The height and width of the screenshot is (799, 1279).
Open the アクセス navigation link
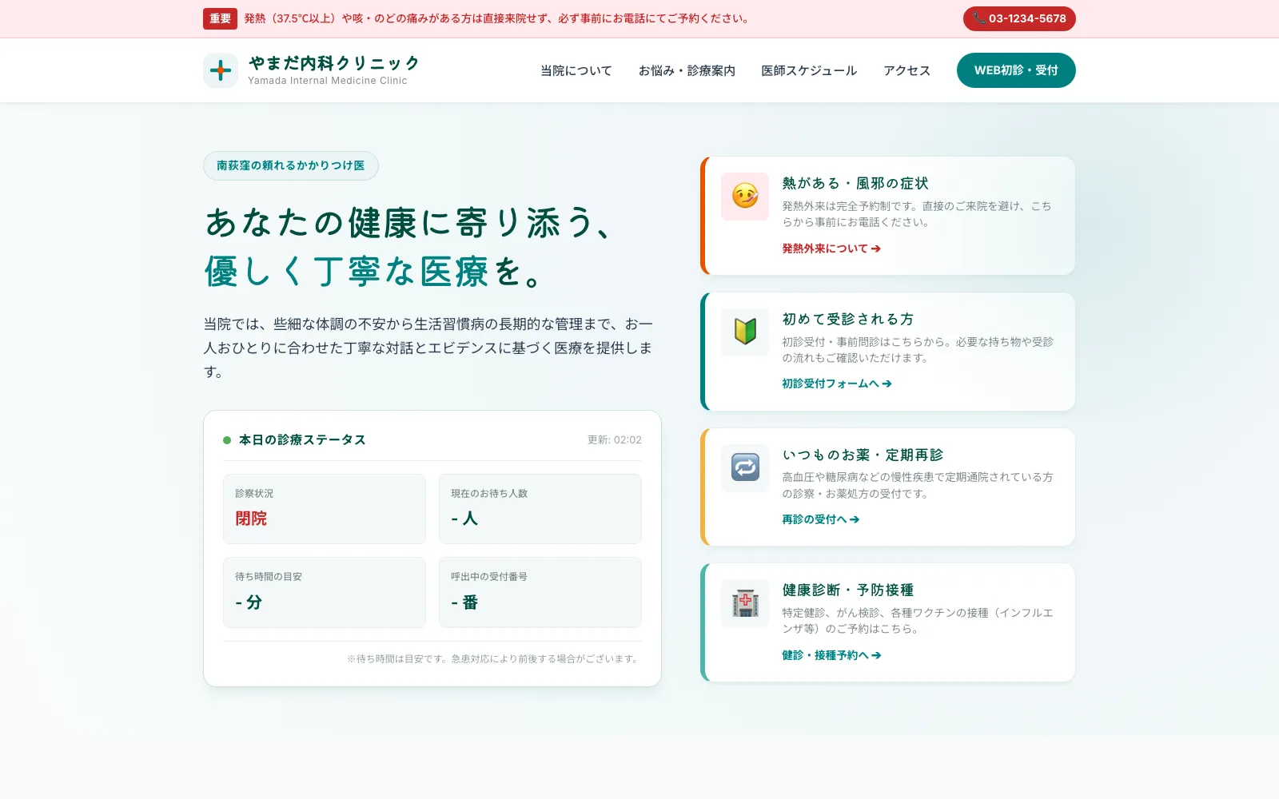pyautogui.click(x=906, y=70)
